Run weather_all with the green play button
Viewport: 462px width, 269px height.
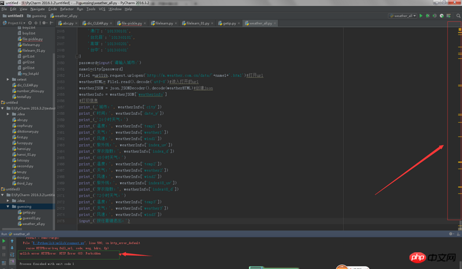point(421,16)
